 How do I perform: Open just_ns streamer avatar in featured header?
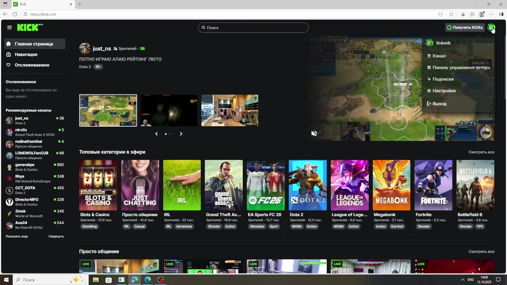(x=85, y=48)
